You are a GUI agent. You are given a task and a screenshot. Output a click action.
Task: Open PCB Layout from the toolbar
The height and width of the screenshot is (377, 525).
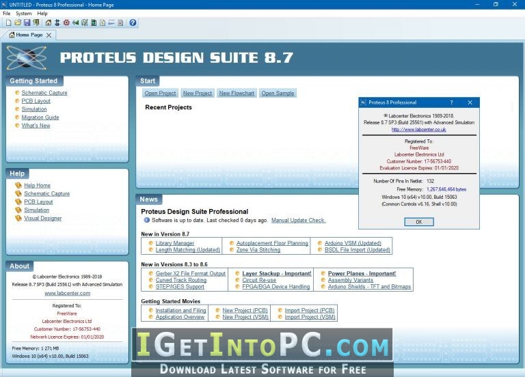point(66,23)
